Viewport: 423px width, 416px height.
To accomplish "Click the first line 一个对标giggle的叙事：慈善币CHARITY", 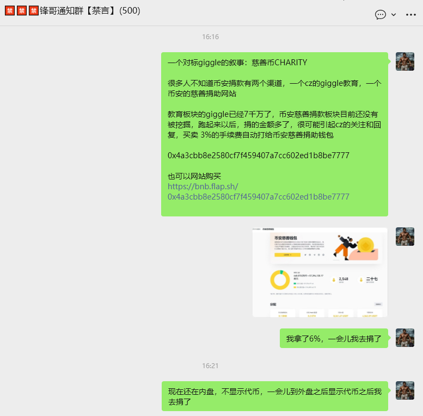I will (237, 63).
